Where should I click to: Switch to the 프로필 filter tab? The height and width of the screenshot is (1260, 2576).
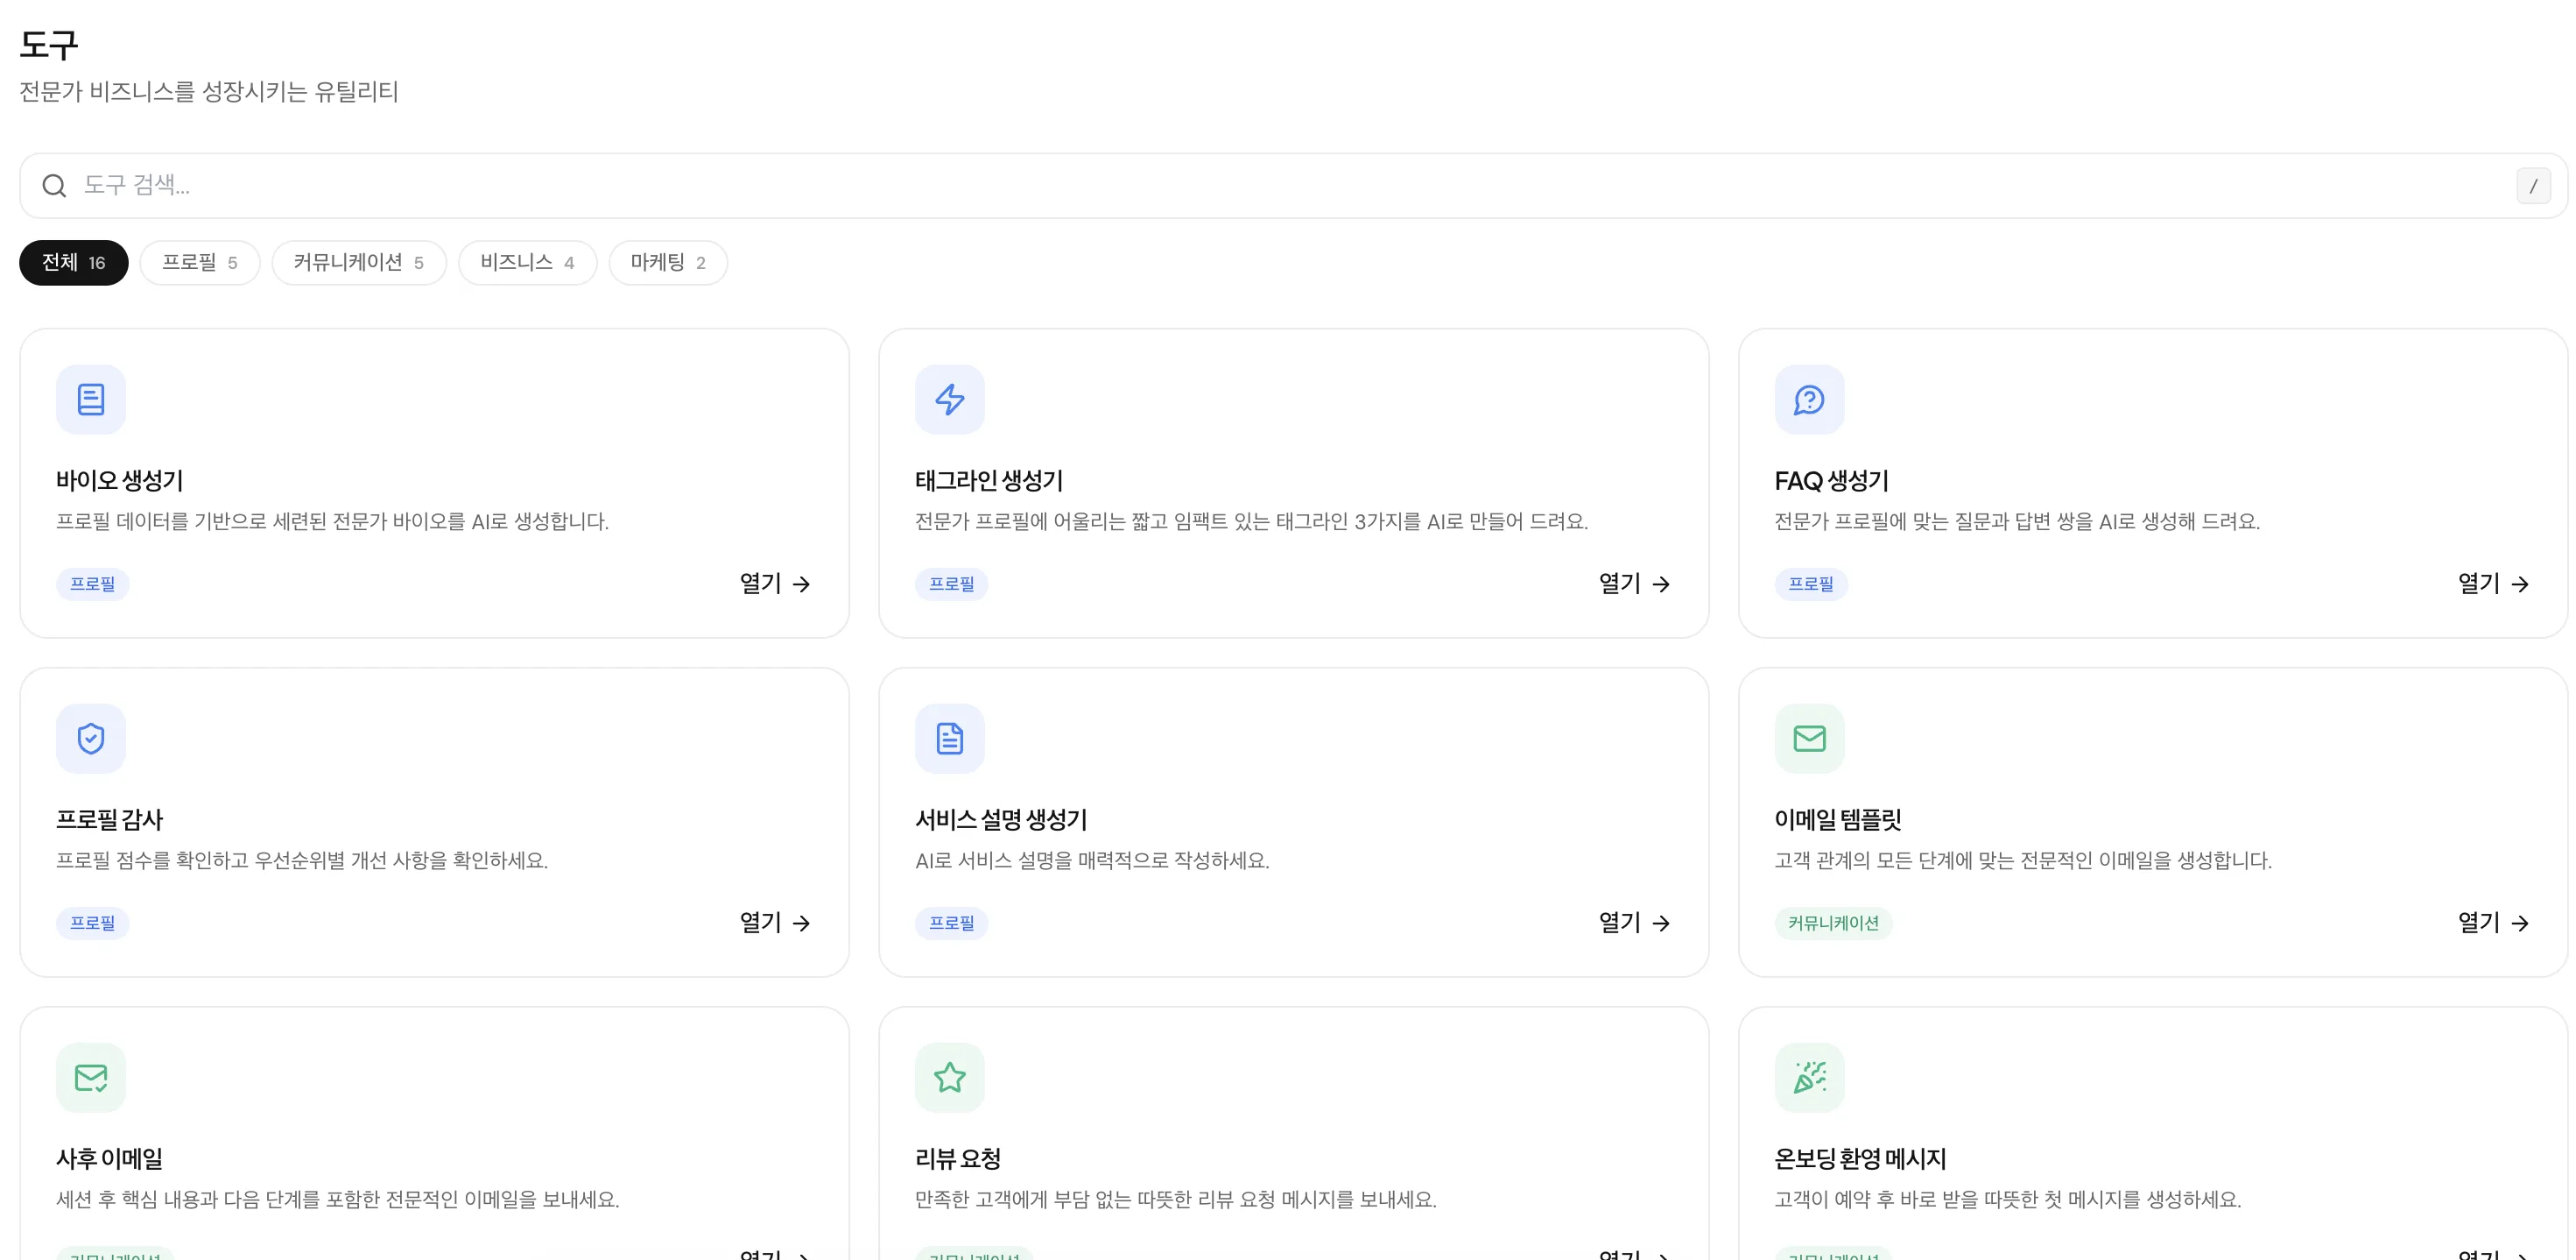coord(199,262)
